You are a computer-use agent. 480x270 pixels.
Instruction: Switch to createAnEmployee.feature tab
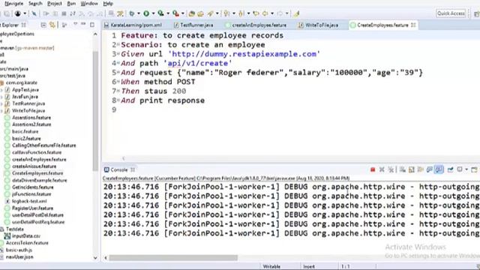[256, 25]
